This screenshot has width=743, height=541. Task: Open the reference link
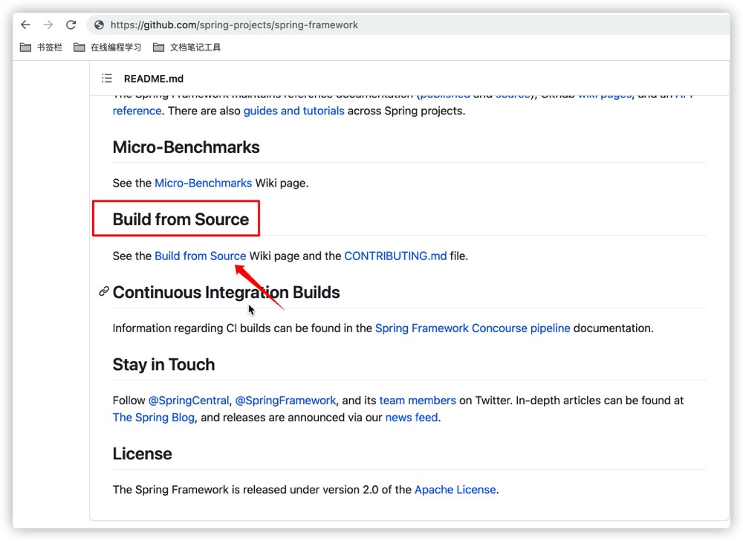pos(137,111)
